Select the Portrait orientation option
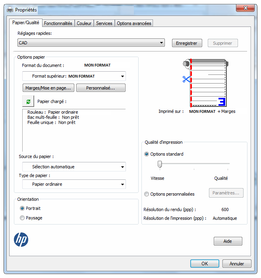This screenshot has height=278, width=261. (x=22, y=208)
